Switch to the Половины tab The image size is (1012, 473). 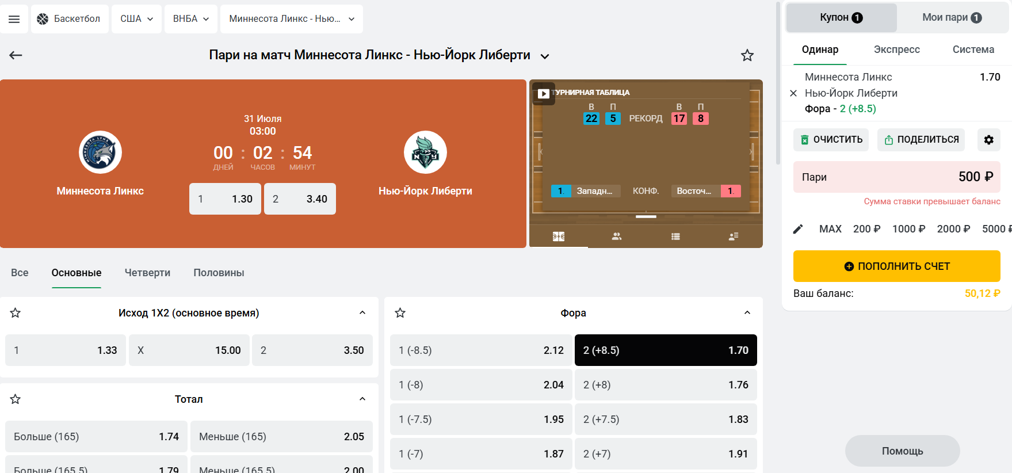[219, 273]
